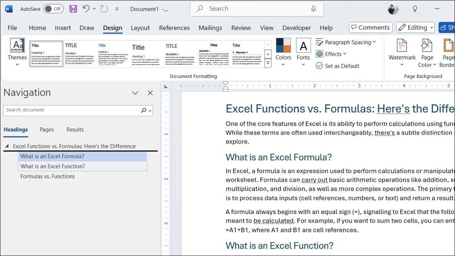Viewport: 455px width, 256px height.
Task: Click the lightbulb Coming Soon icon
Action: [x=415, y=9]
